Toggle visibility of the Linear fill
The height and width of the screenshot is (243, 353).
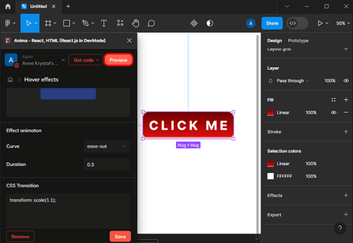(x=334, y=112)
